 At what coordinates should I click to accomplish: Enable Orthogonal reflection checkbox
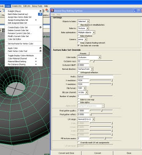pos(78,72)
